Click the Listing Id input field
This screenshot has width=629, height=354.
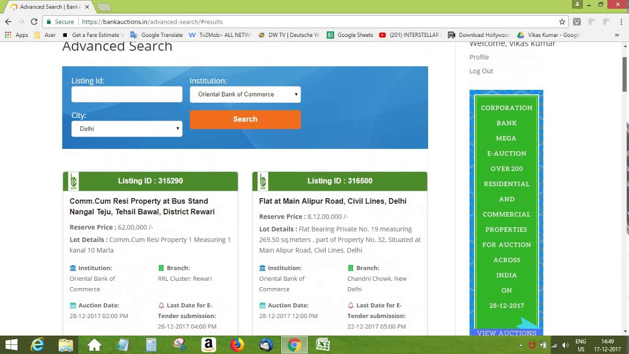click(x=127, y=94)
